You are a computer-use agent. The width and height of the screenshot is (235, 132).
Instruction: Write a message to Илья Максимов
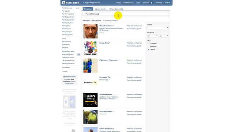tap(134, 26)
